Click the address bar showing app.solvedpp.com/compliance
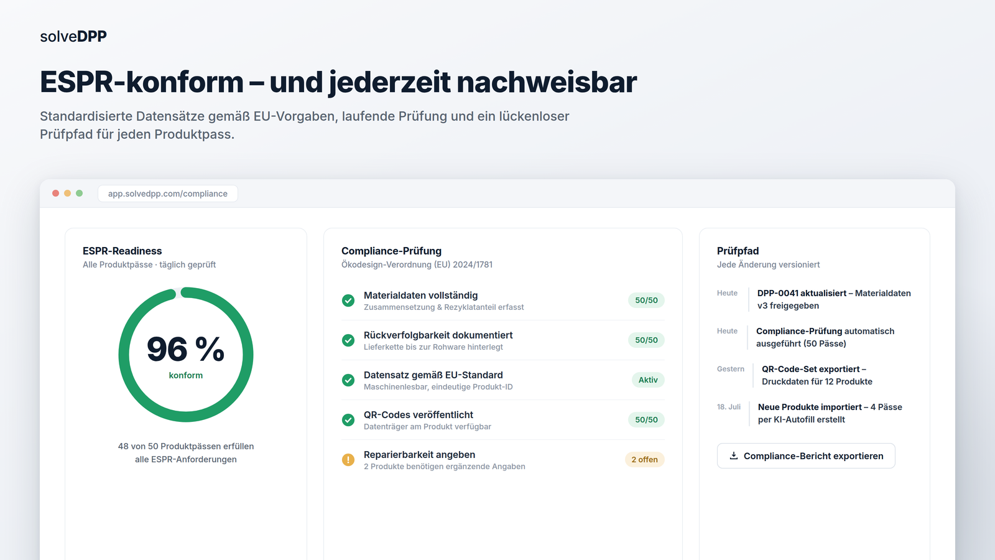This screenshot has height=560, width=995. click(168, 194)
